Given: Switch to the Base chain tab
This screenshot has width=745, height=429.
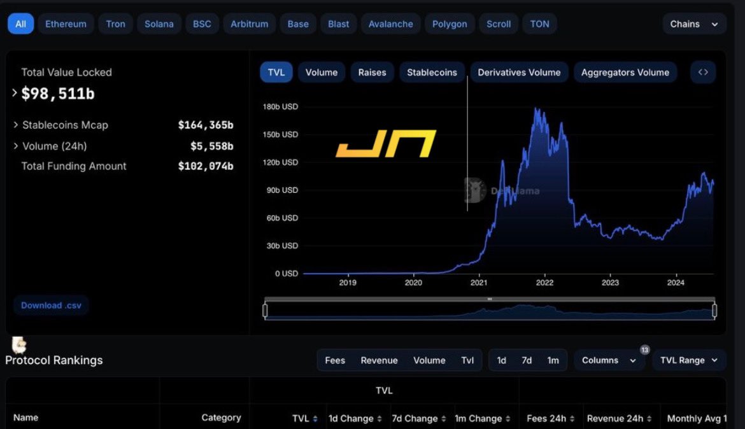Looking at the screenshot, I should pyautogui.click(x=298, y=24).
